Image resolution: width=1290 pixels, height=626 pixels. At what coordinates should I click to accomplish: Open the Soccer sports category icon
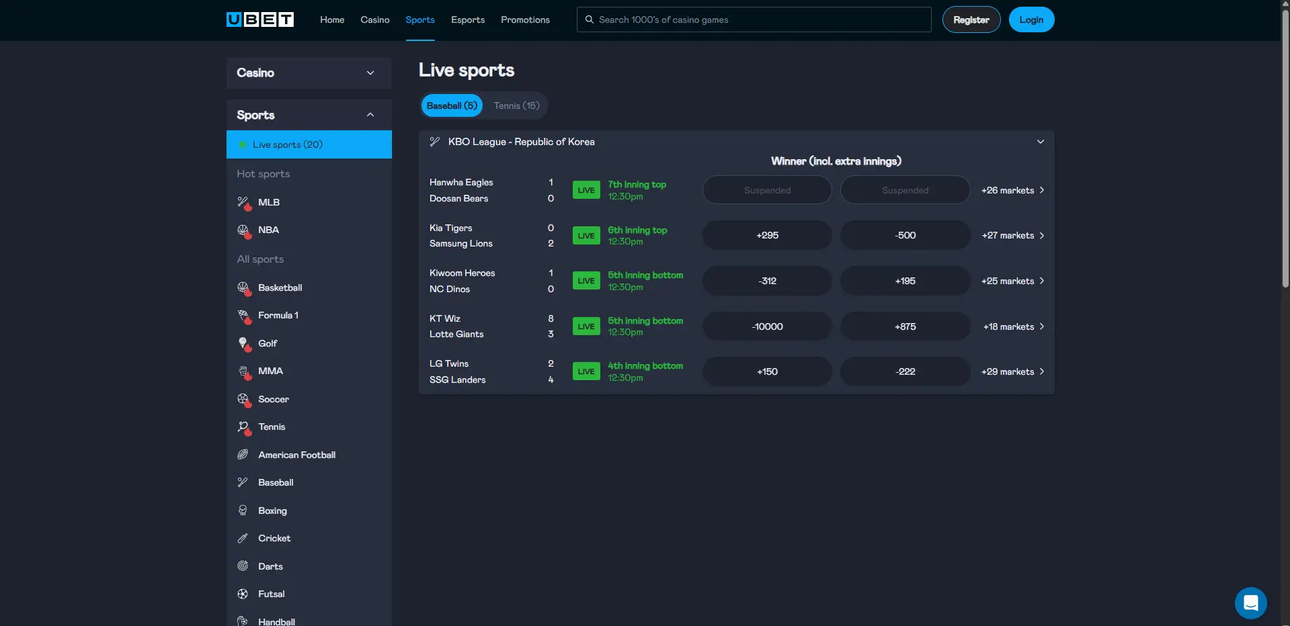243,399
